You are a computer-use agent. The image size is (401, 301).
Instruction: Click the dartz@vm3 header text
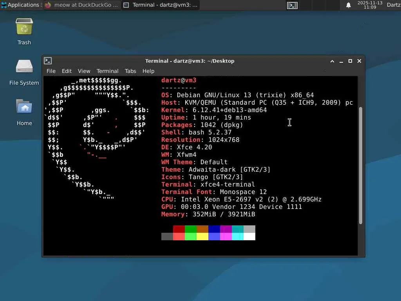pyautogui.click(x=179, y=80)
